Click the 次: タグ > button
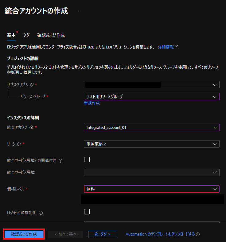 pyautogui.click(x=103, y=234)
